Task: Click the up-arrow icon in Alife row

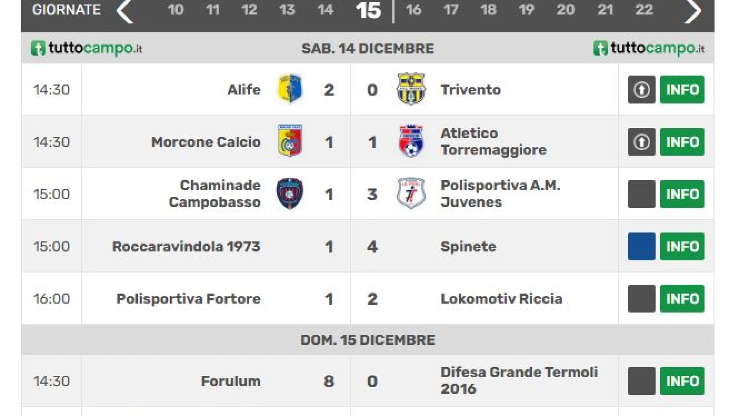Action: [x=641, y=89]
